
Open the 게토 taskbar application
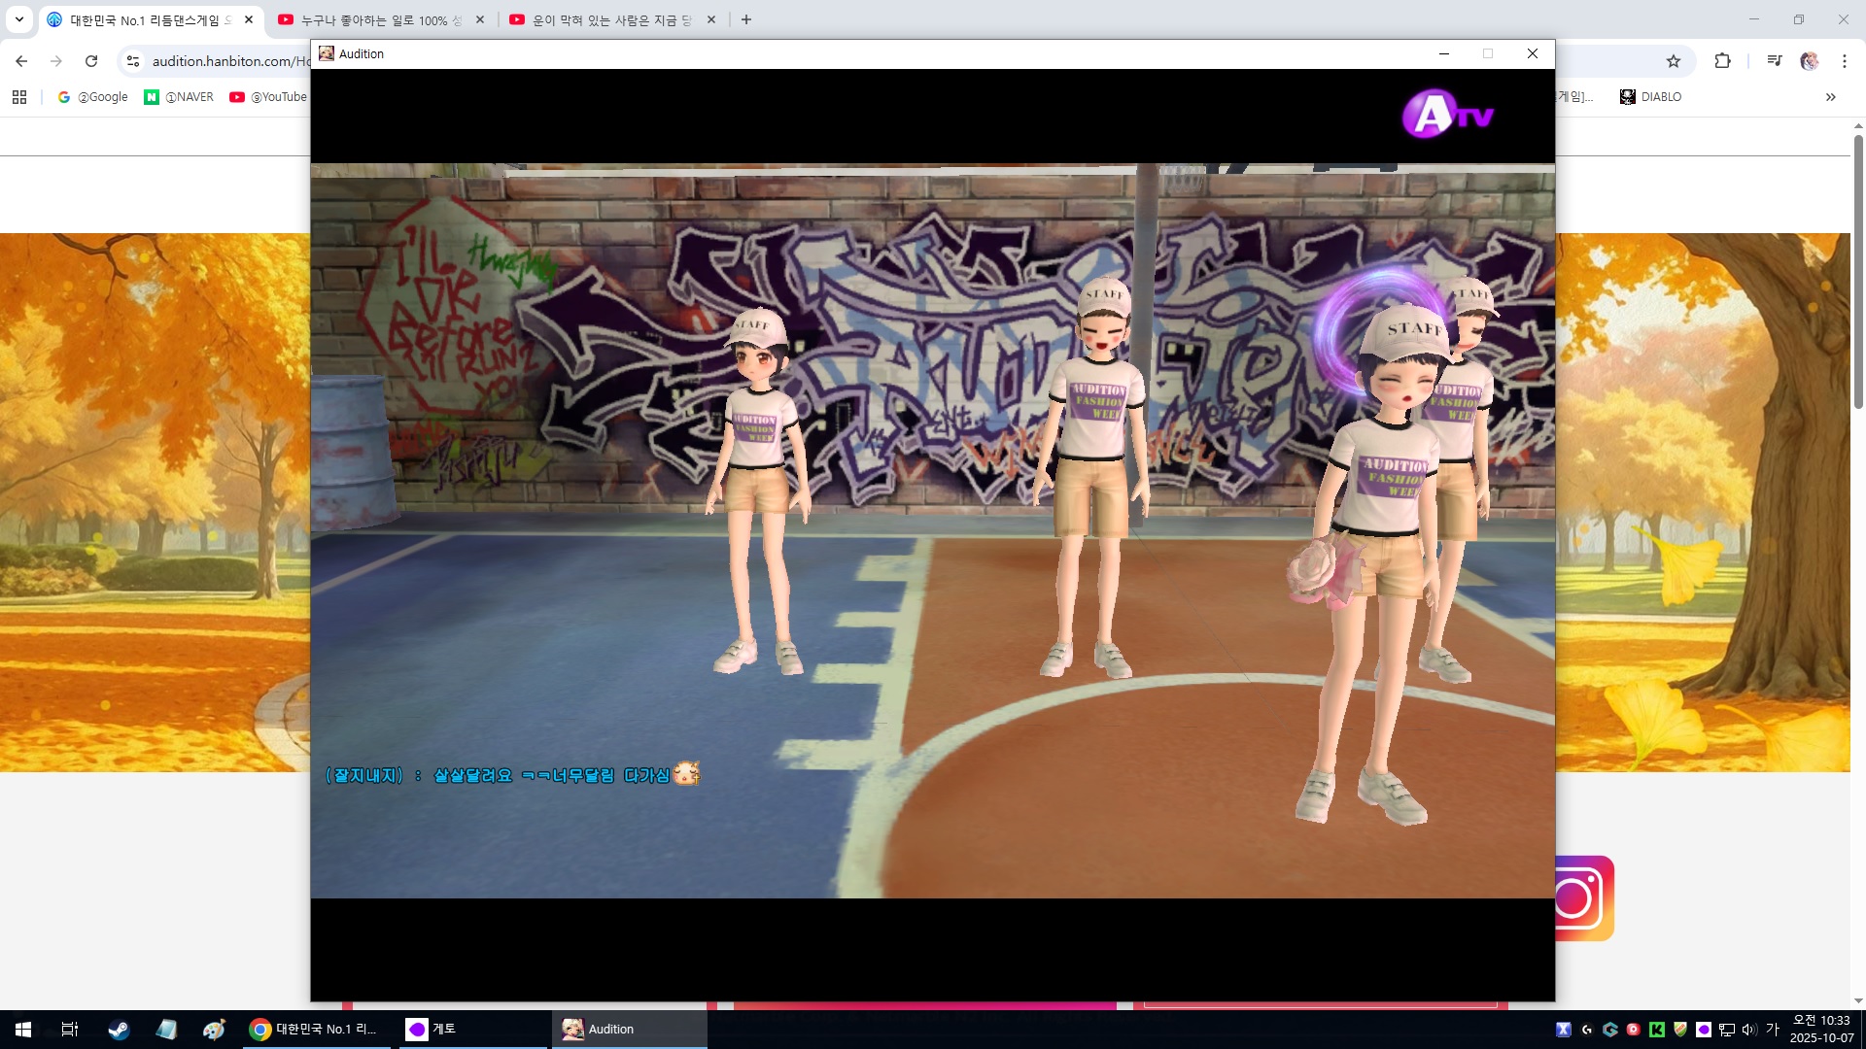(x=433, y=1030)
